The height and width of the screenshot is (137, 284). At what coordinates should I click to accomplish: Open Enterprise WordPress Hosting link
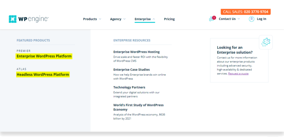coord(137,52)
